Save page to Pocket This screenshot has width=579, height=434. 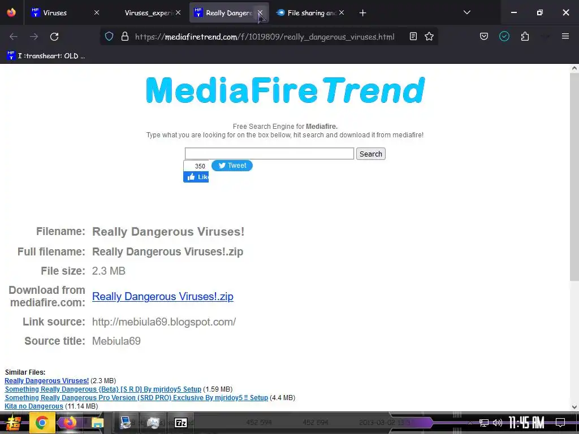point(484,36)
